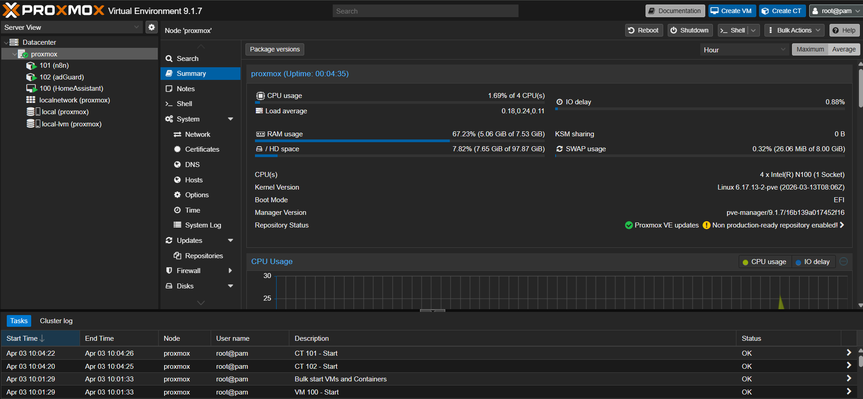Click the storage icon for local (proxmox)
This screenshot has height=399, width=863.
click(x=33, y=111)
